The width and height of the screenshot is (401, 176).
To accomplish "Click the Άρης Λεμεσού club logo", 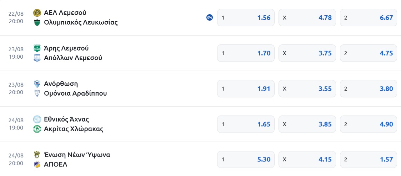I will [x=37, y=48].
